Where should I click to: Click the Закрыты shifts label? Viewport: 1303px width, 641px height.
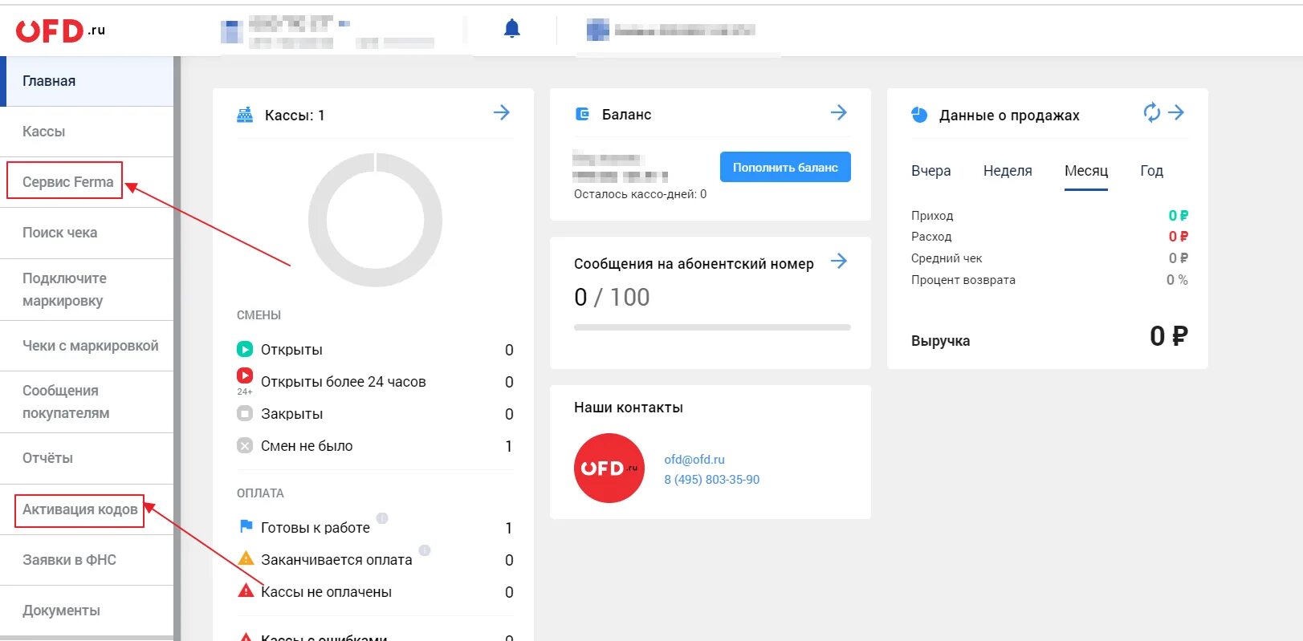tap(291, 414)
